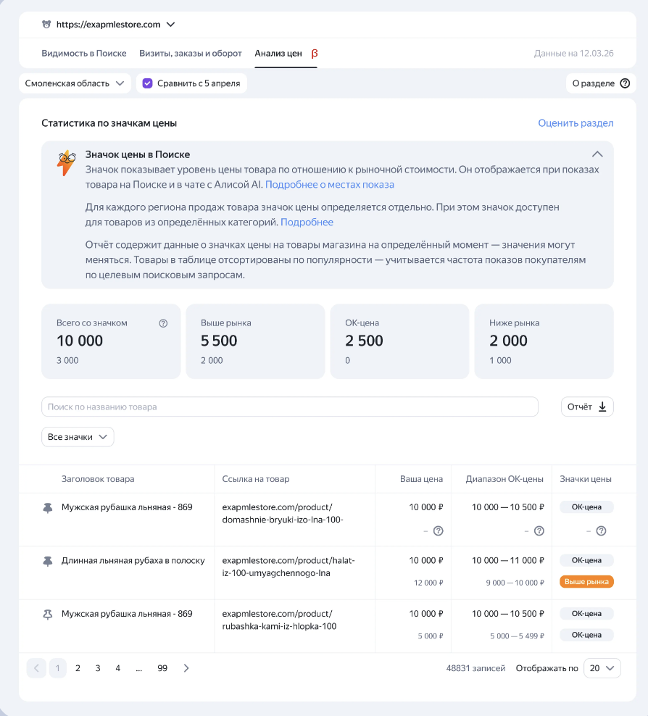
Task: Go to the next page with the right arrow
Action: click(186, 668)
